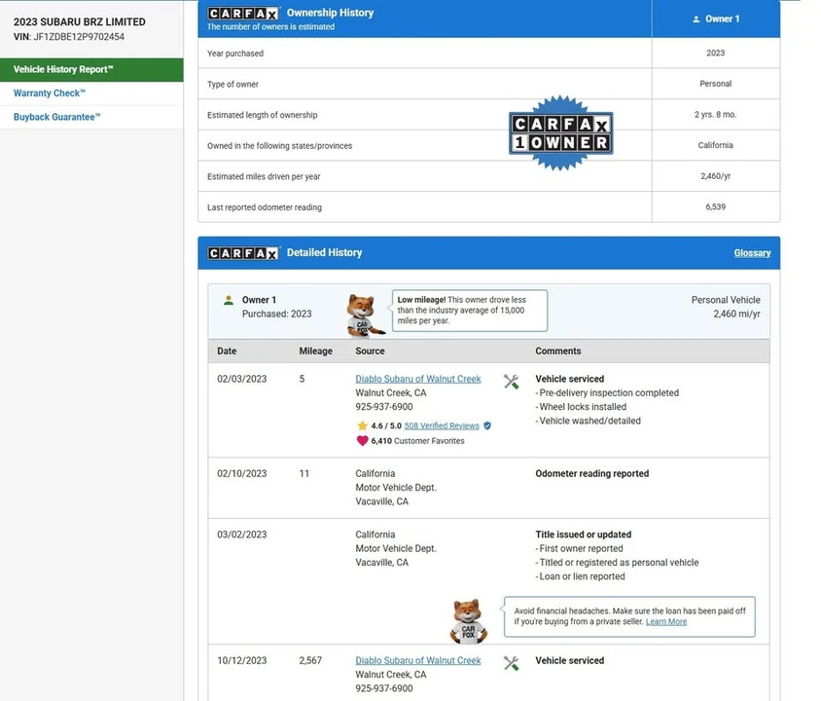Image resolution: width=821 pixels, height=701 pixels.
Task: Click the Last reported odometer reading label
Action: pos(265,207)
